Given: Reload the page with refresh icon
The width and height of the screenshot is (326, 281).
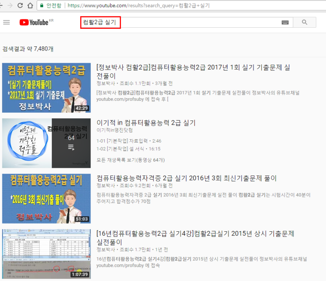Looking at the screenshot, I should 20,5.
